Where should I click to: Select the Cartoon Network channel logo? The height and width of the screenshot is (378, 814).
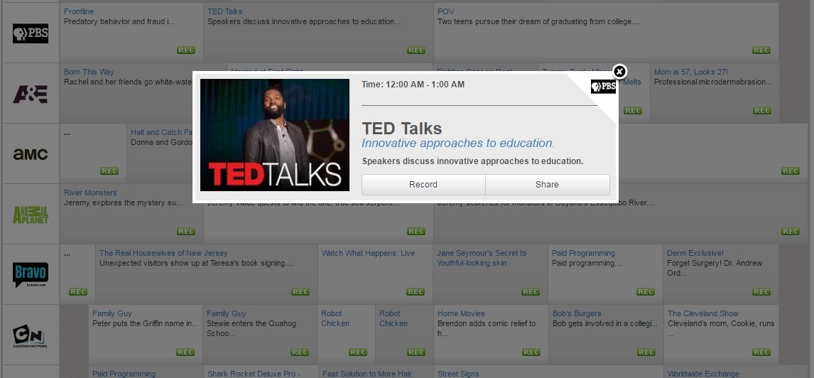click(x=30, y=336)
